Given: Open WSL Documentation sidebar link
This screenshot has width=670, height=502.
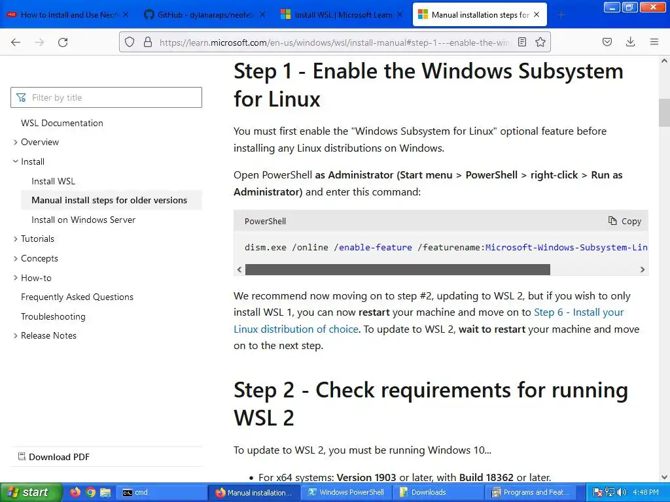Looking at the screenshot, I should pos(62,123).
